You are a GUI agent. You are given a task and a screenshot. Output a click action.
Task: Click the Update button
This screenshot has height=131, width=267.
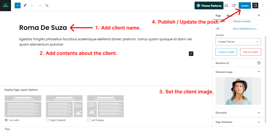[245, 5]
